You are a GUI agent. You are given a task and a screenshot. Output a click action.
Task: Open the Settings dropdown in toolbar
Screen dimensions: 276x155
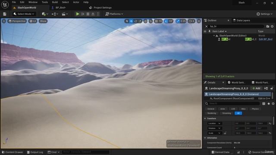264,14
